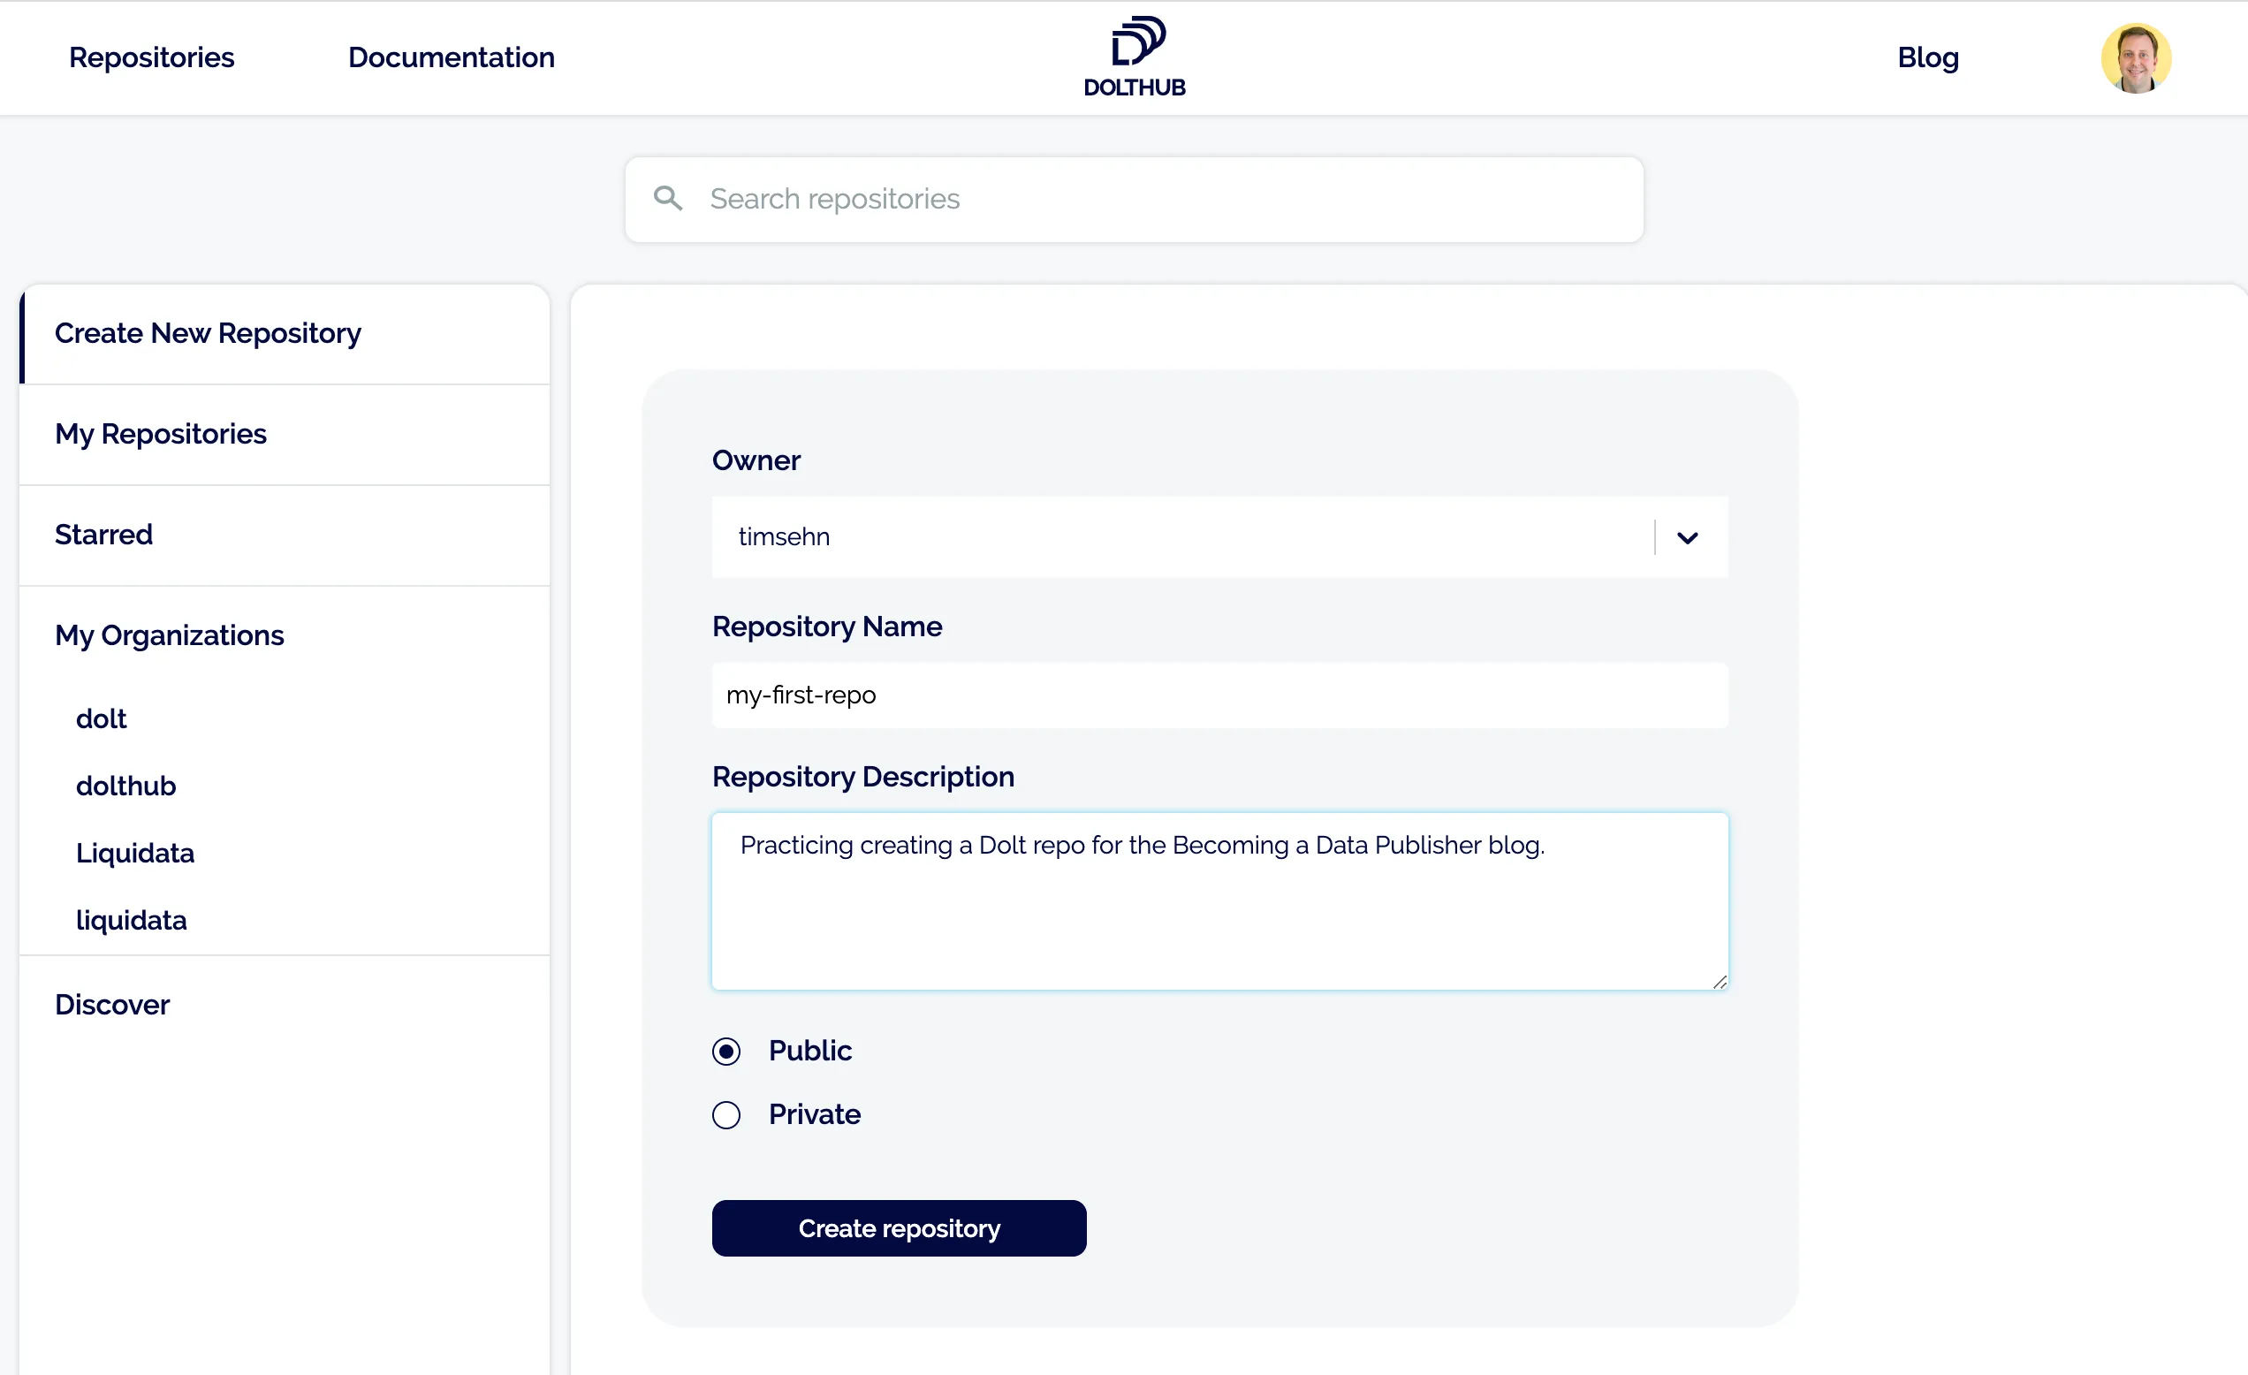Select the dolt organization
The image size is (2248, 1375).
(101, 718)
